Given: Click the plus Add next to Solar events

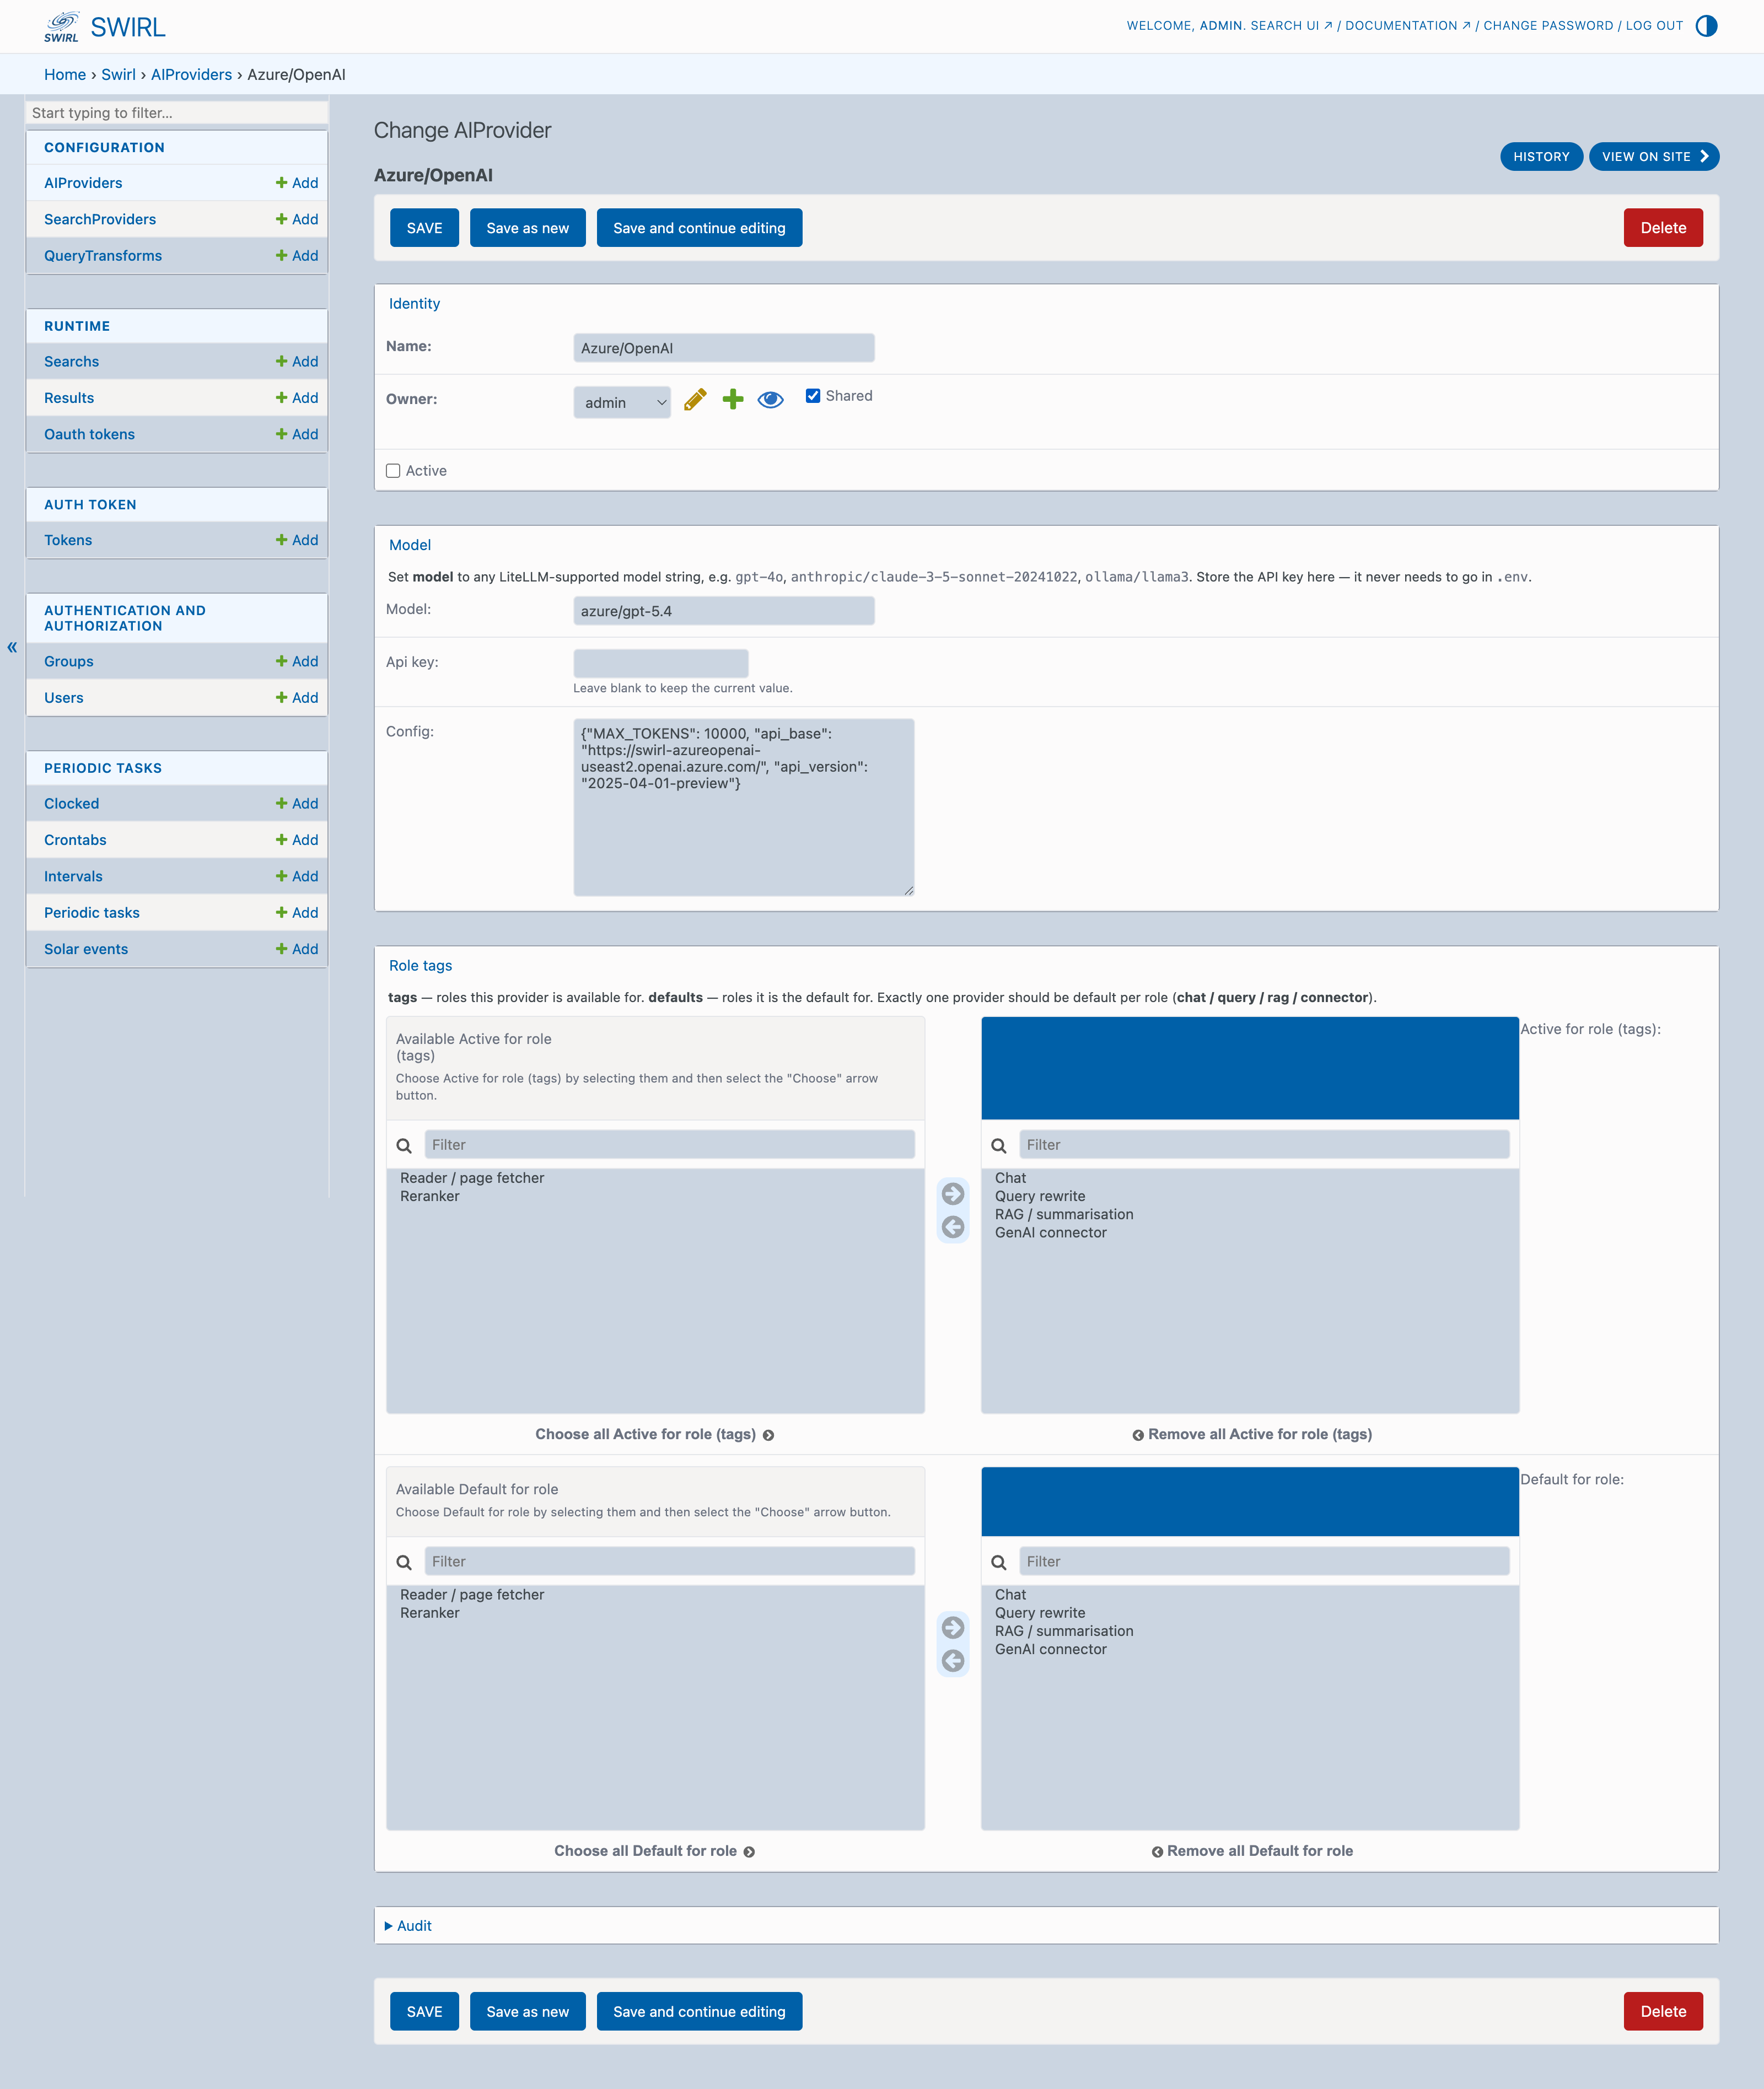Looking at the screenshot, I should click(297, 949).
